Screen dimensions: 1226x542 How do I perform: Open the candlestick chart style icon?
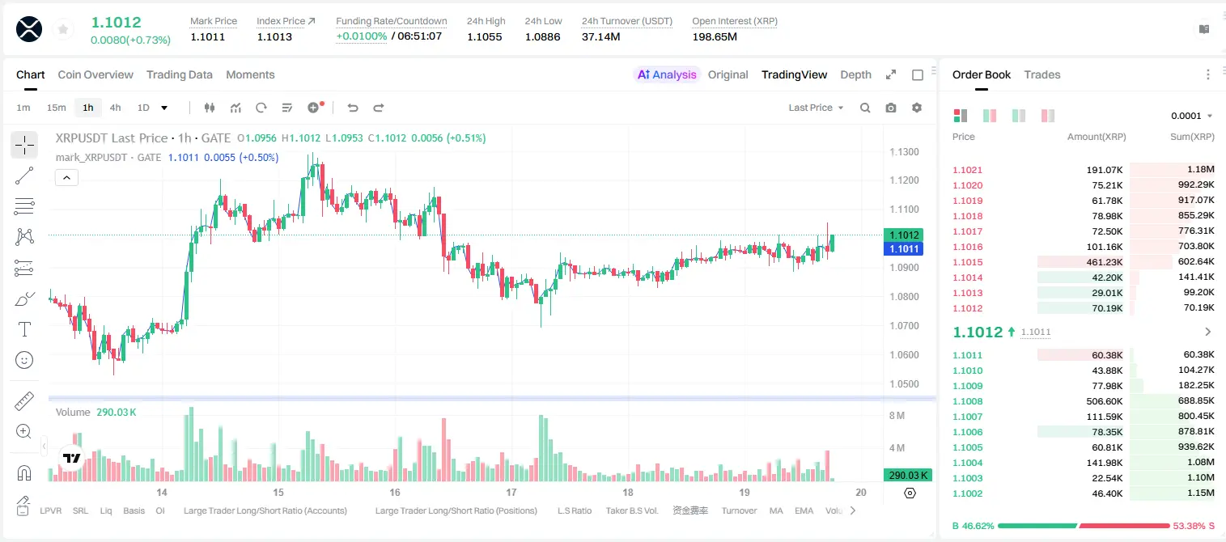click(210, 108)
